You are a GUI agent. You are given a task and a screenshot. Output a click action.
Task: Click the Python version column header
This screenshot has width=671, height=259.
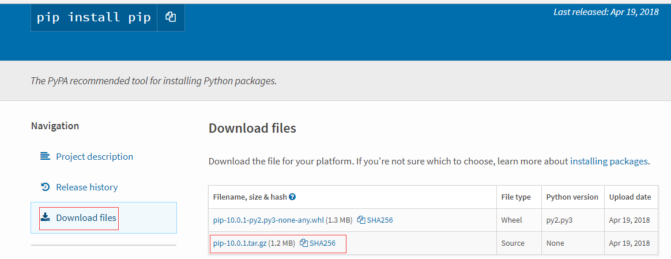[x=572, y=197]
